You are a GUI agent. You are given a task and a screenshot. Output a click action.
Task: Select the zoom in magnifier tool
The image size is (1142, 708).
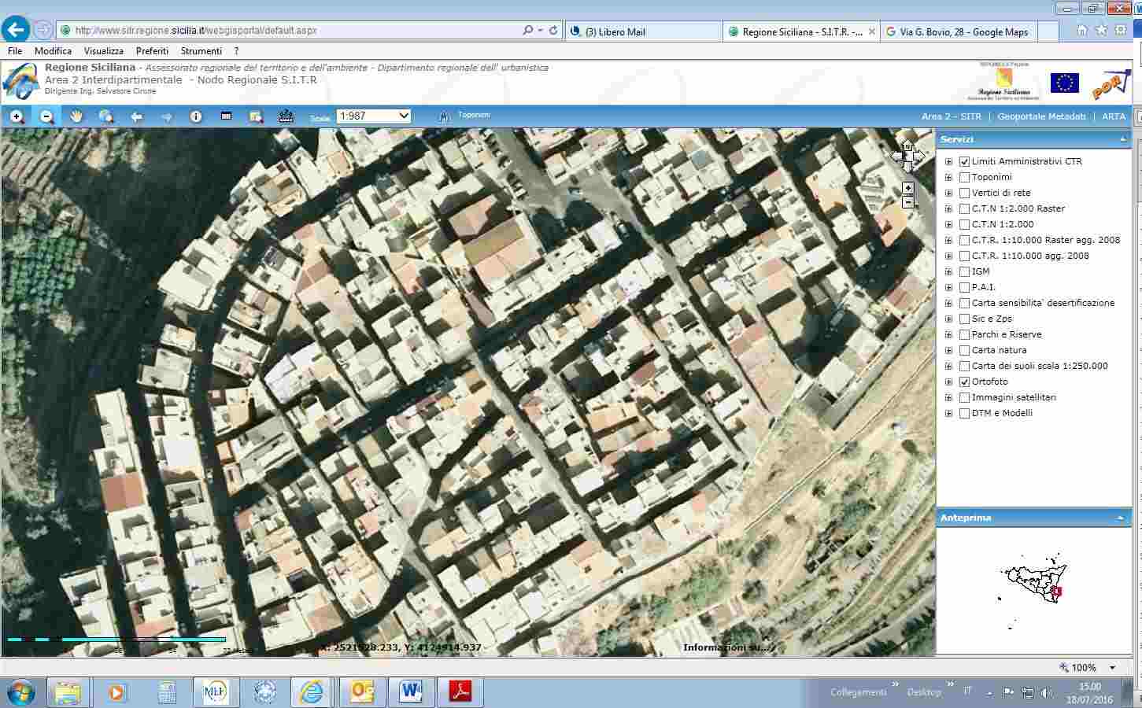point(17,116)
